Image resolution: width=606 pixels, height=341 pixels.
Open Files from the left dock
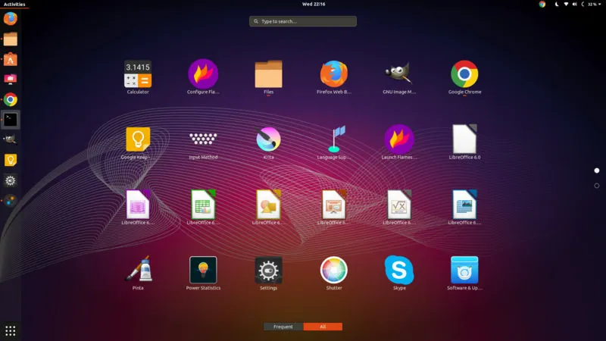tap(11, 39)
